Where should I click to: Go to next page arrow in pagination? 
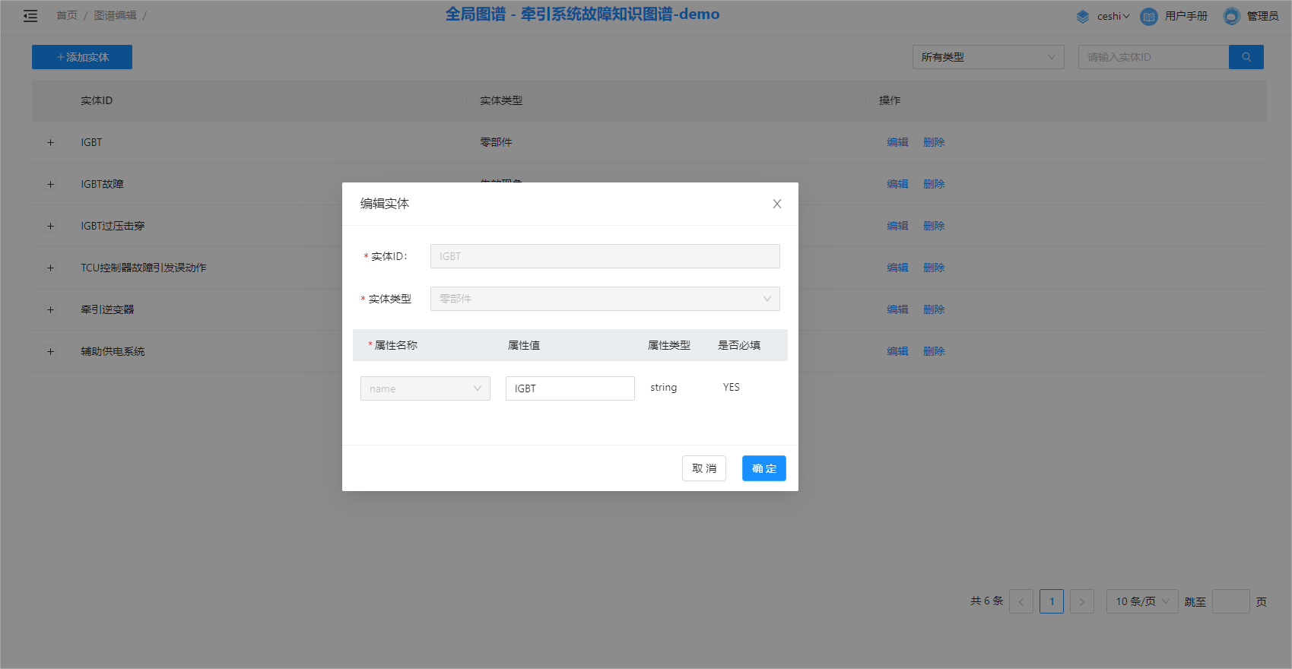(1081, 601)
